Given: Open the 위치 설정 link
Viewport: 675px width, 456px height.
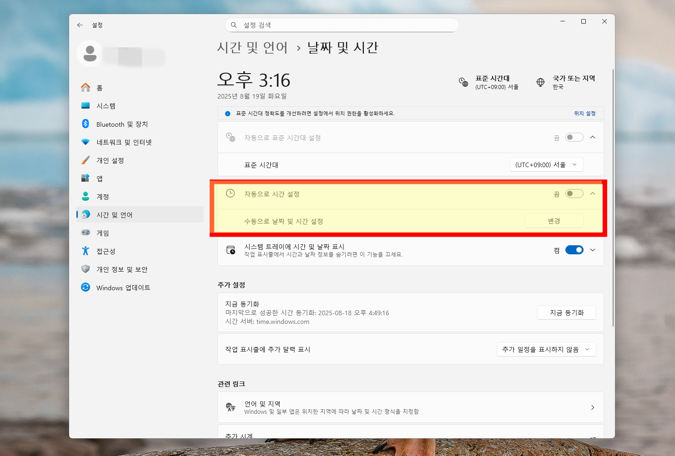Looking at the screenshot, I should coord(584,114).
